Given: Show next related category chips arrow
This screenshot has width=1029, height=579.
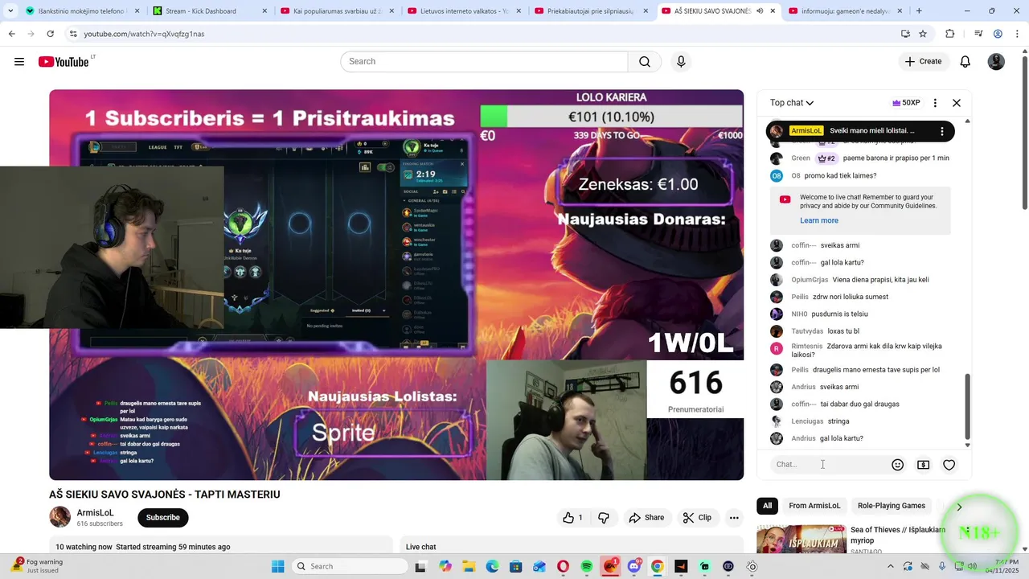Looking at the screenshot, I should 959,507.
